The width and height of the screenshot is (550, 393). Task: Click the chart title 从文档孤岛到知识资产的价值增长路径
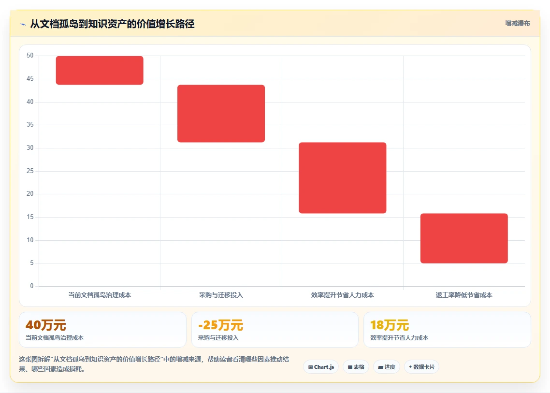coord(112,24)
